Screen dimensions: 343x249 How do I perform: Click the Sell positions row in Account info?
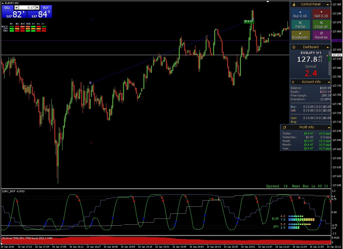pos(311,110)
